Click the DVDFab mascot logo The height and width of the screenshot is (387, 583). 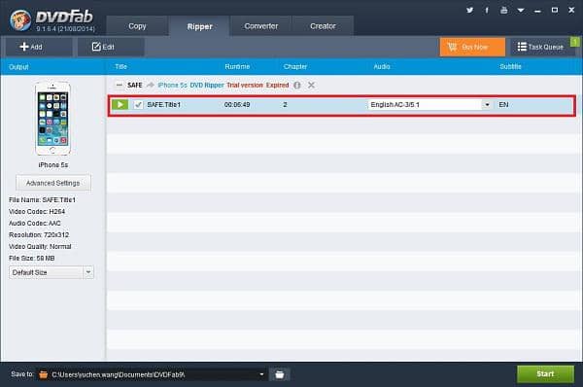coord(20,20)
